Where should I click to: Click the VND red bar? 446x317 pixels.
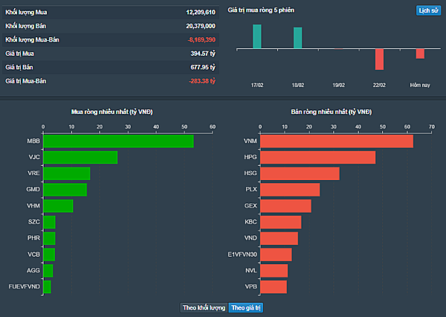click(279, 238)
